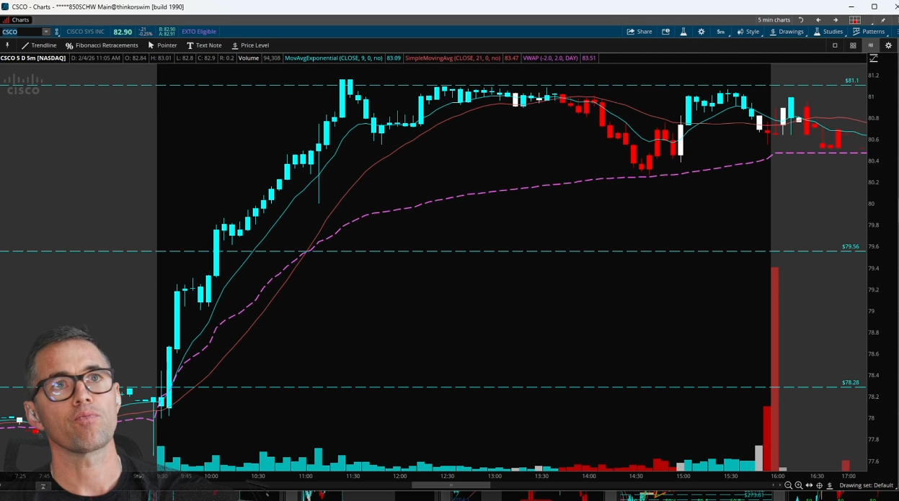Pick the Text Note tool

coord(204,45)
